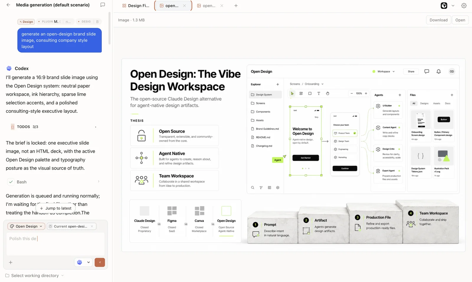Open the Open Design selector dropdown
Viewport: 472px width, 282px height.
click(x=26, y=226)
